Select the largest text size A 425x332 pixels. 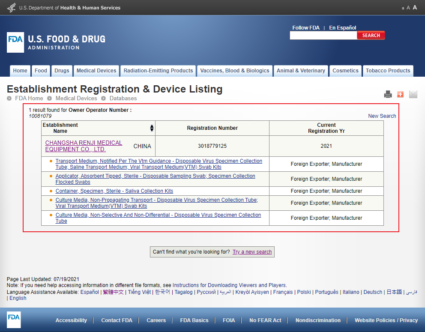coord(415,7)
